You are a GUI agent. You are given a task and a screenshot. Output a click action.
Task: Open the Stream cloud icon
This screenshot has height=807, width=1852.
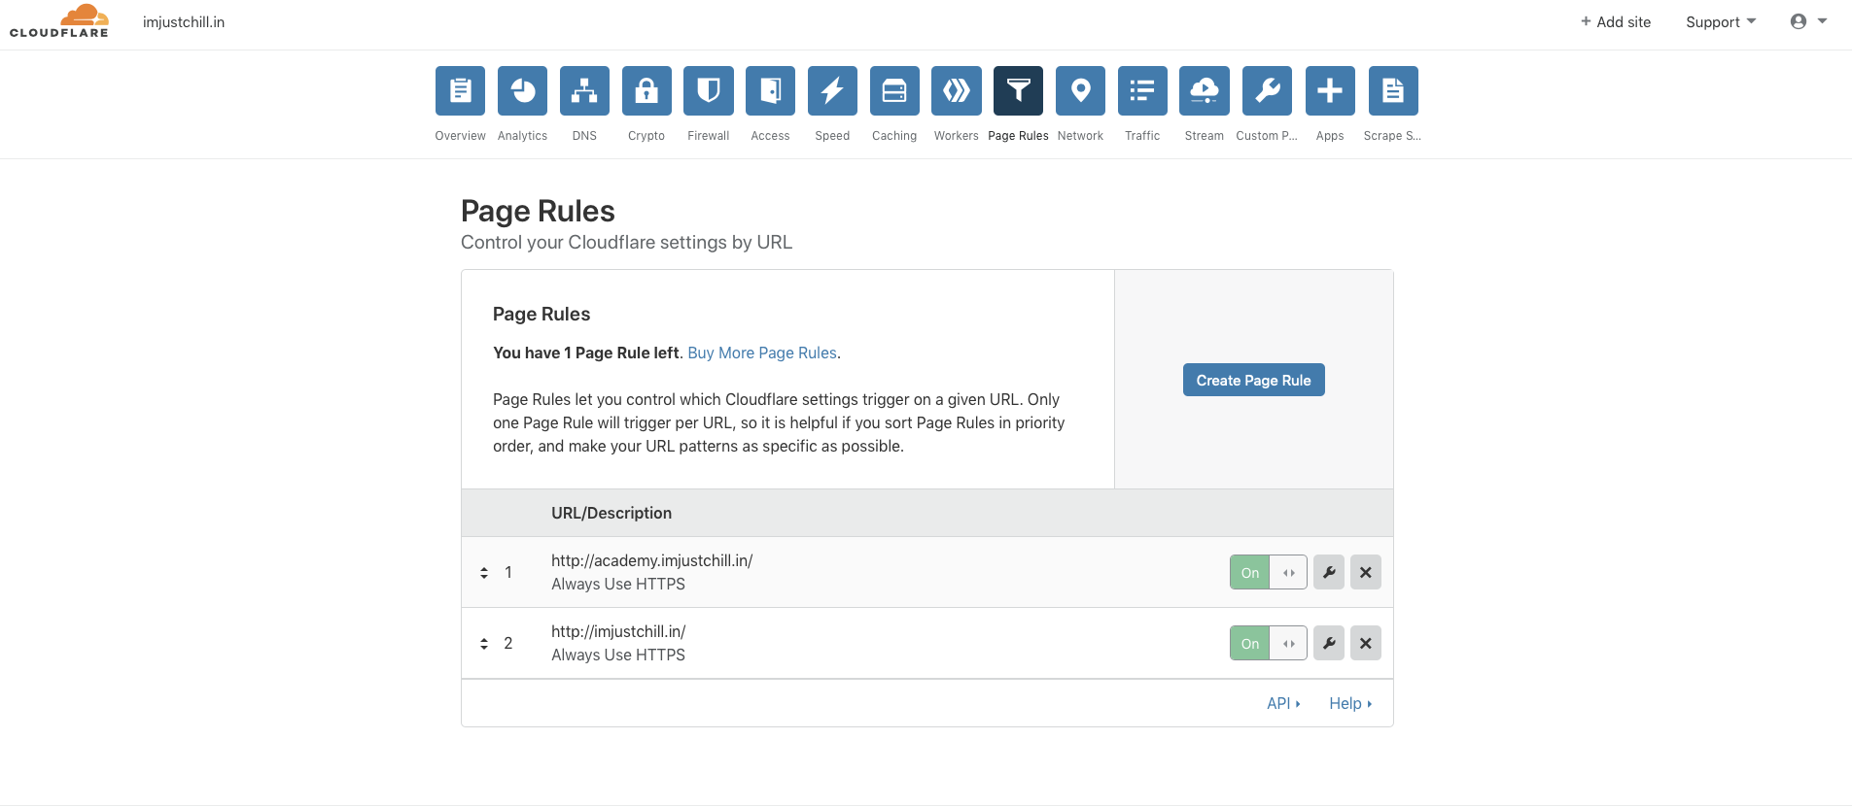(1205, 90)
